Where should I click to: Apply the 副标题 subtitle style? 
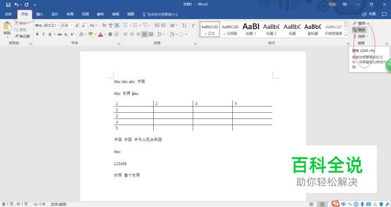coord(312,29)
